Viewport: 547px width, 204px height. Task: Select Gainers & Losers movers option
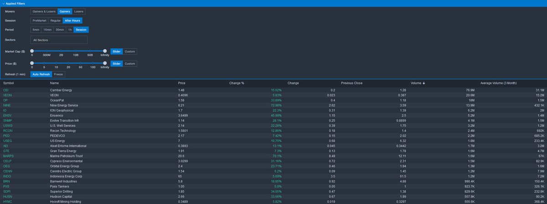(44, 11)
